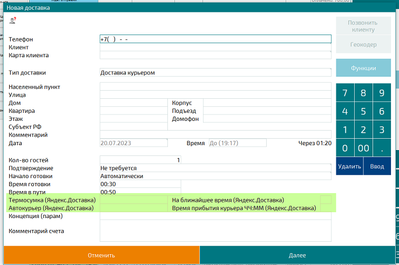Image resolution: width=399 pixels, height=265 pixels.
Task: Click the client profile icon in top-left
Action: [13, 21]
